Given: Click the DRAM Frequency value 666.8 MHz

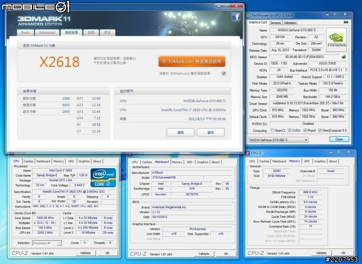Looking at the screenshot, I should pos(311,192).
